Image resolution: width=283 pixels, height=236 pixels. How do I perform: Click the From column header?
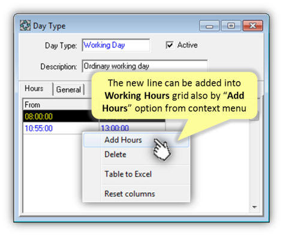61,105
